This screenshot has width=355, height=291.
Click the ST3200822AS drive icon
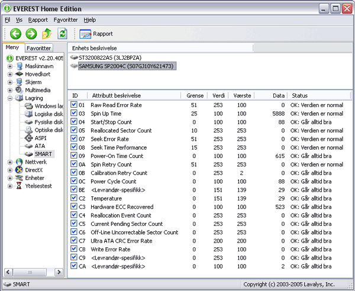click(74, 57)
